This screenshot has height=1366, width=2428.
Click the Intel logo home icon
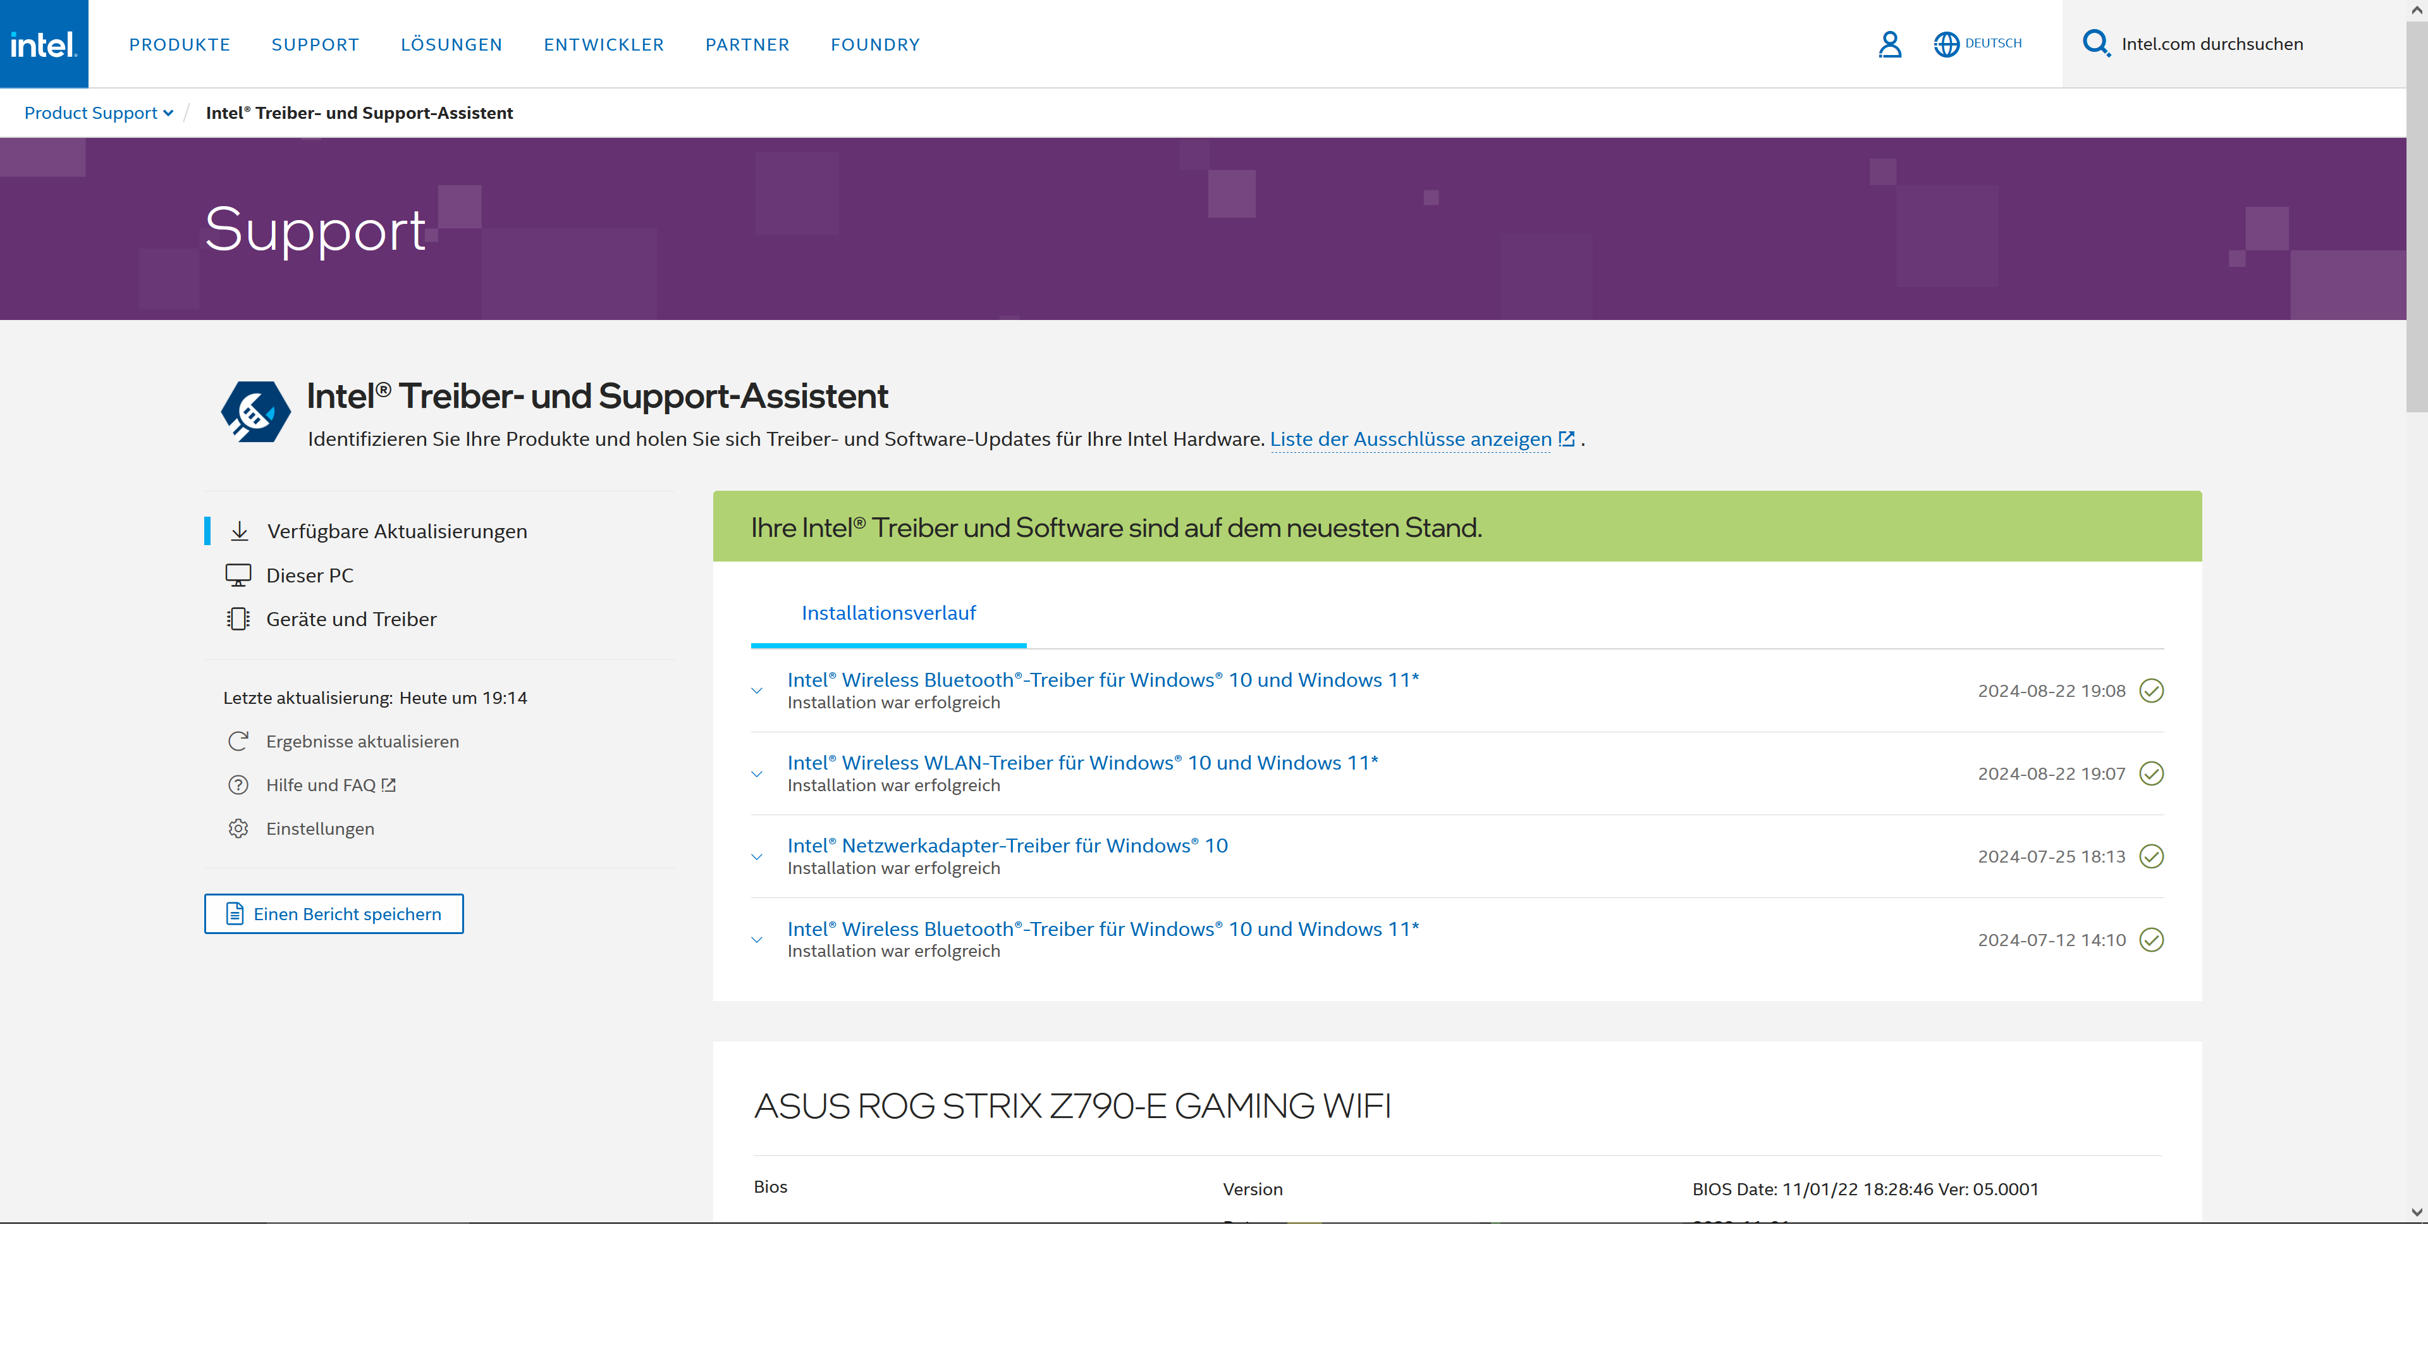[44, 44]
